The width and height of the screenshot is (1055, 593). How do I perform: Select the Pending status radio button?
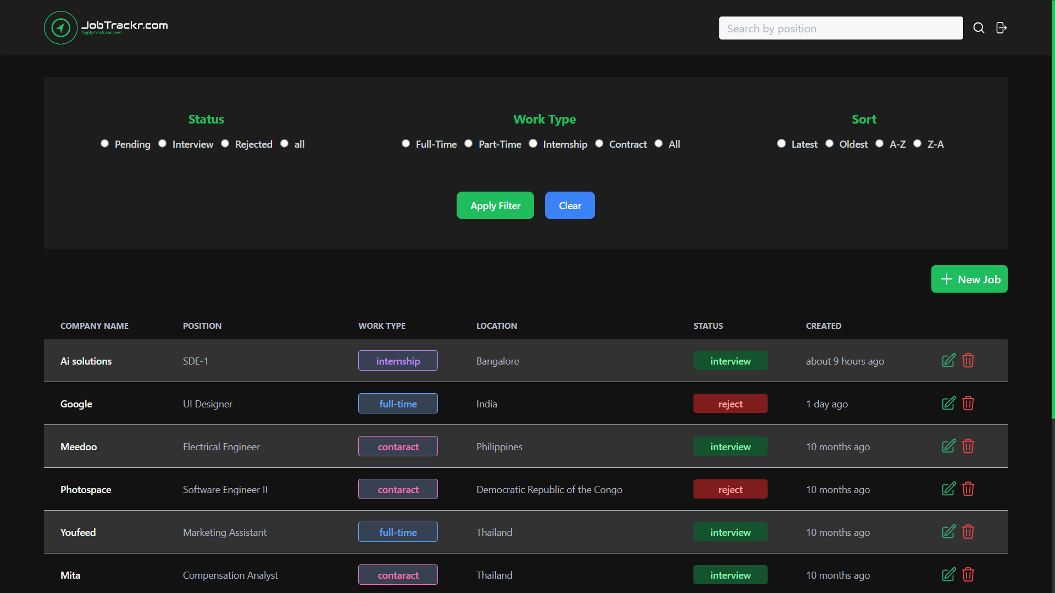tap(104, 143)
